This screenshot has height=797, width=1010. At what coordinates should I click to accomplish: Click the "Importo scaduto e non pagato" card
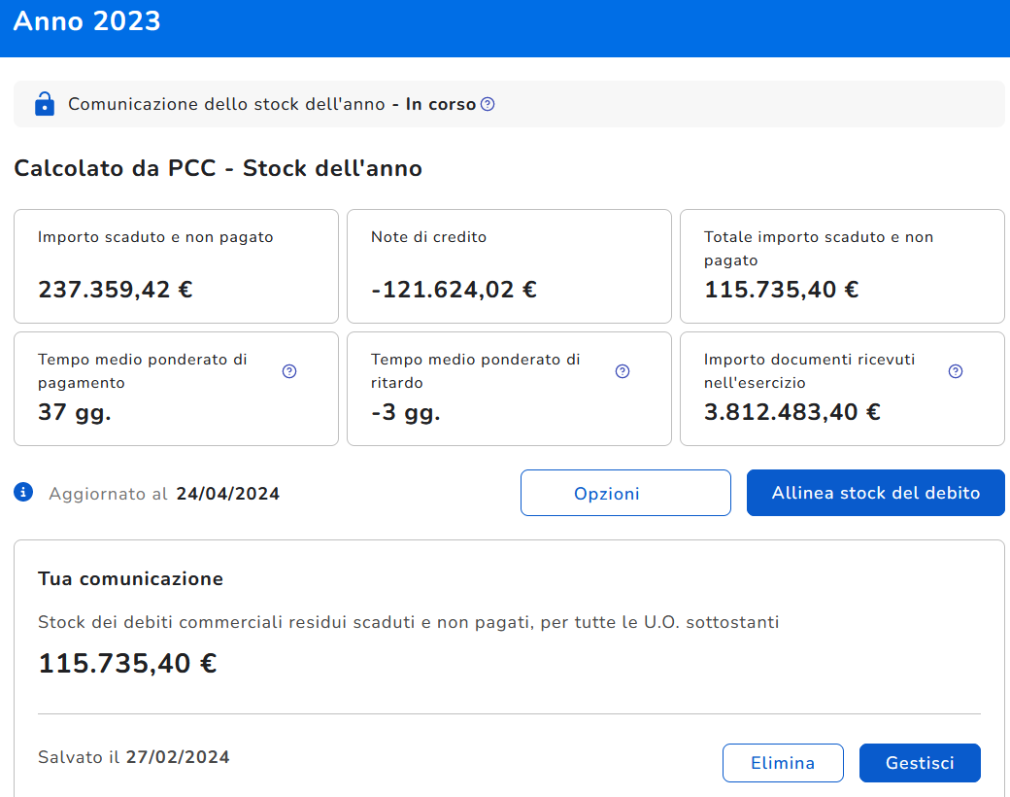coord(176,265)
